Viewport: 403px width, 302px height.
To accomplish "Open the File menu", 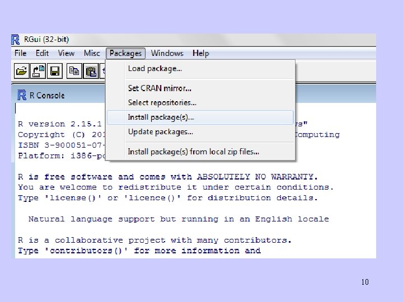I will pos(21,53).
